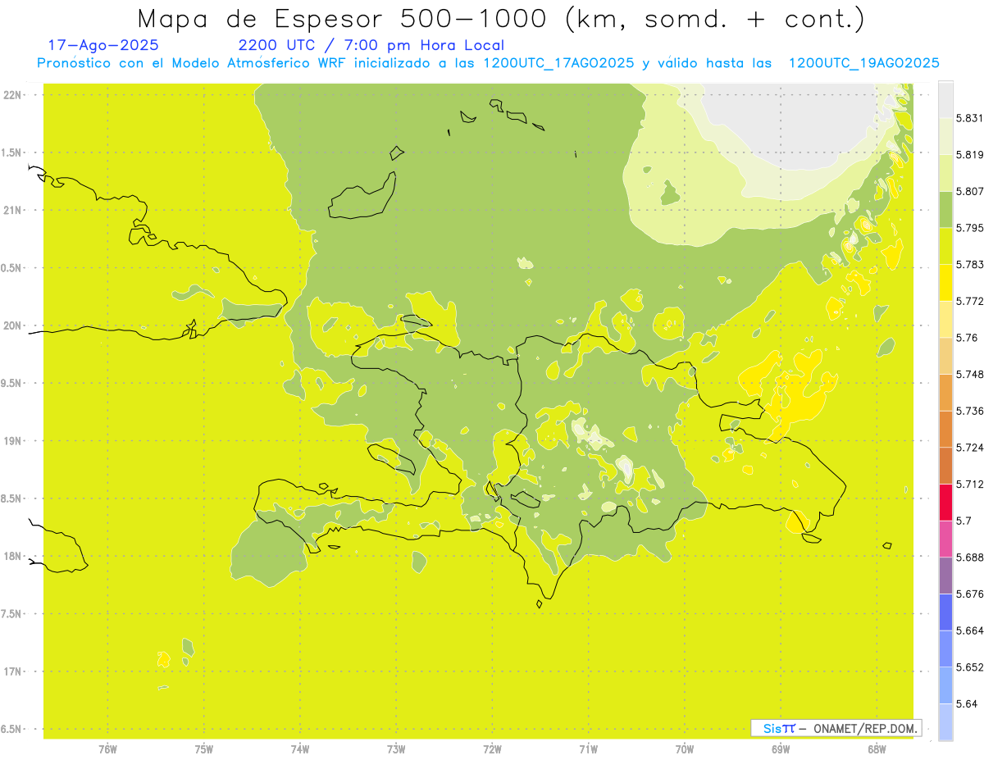Click the '17N' latitude label
The height and width of the screenshot is (760, 984).
click(x=12, y=671)
